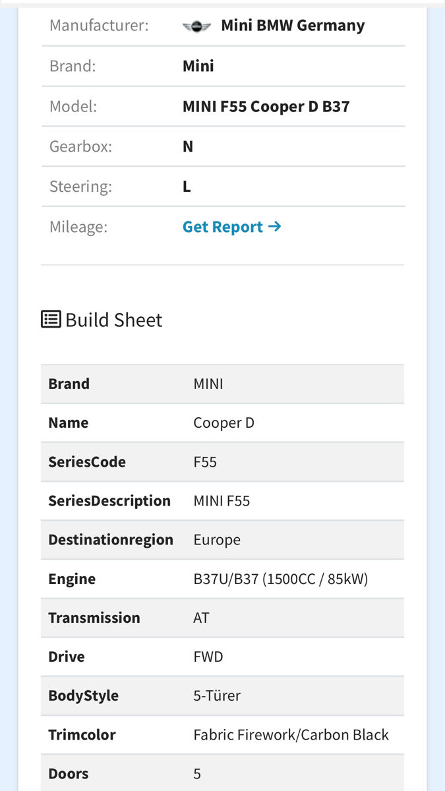445x791 pixels.
Task: Select the Engine row label
Action: 72,579
